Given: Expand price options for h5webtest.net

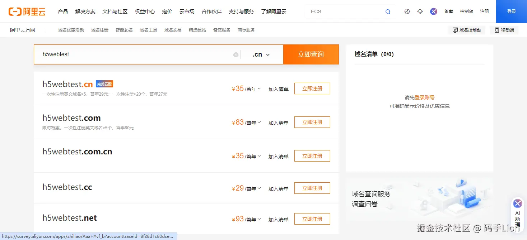Looking at the screenshot, I should click(x=259, y=219).
